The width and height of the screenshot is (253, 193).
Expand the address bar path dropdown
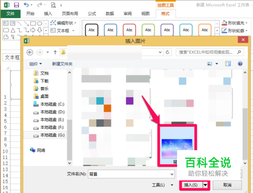click(x=160, y=52)
